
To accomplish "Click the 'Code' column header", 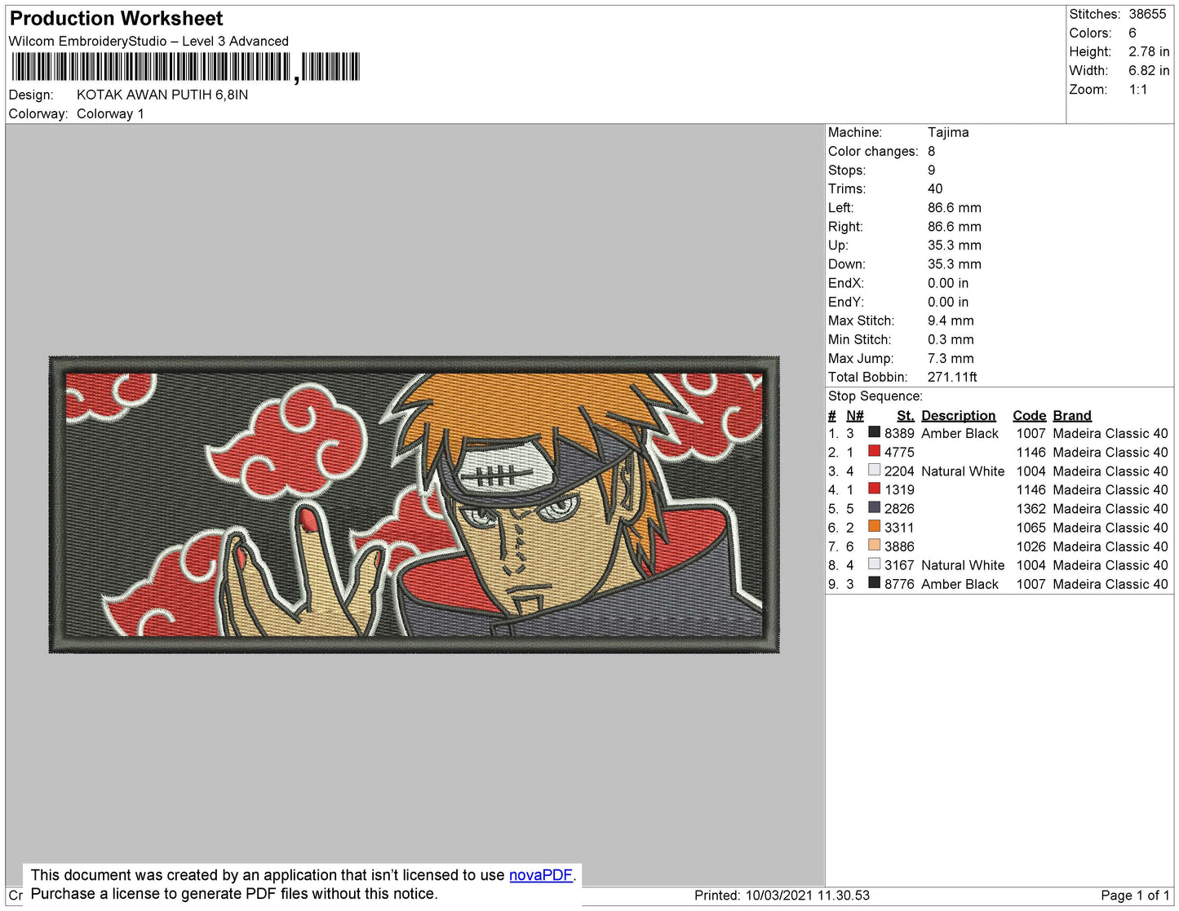I will point(1030,415).
